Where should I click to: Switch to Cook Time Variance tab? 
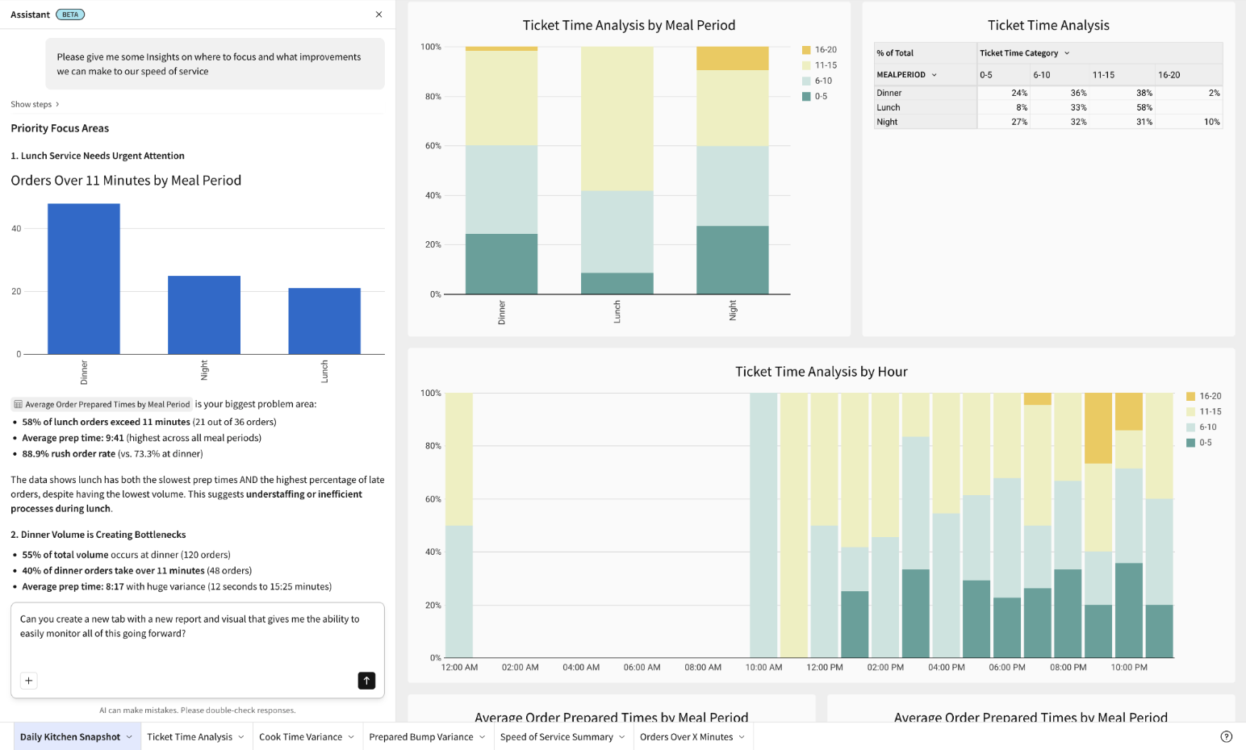(x=300, y=737)
